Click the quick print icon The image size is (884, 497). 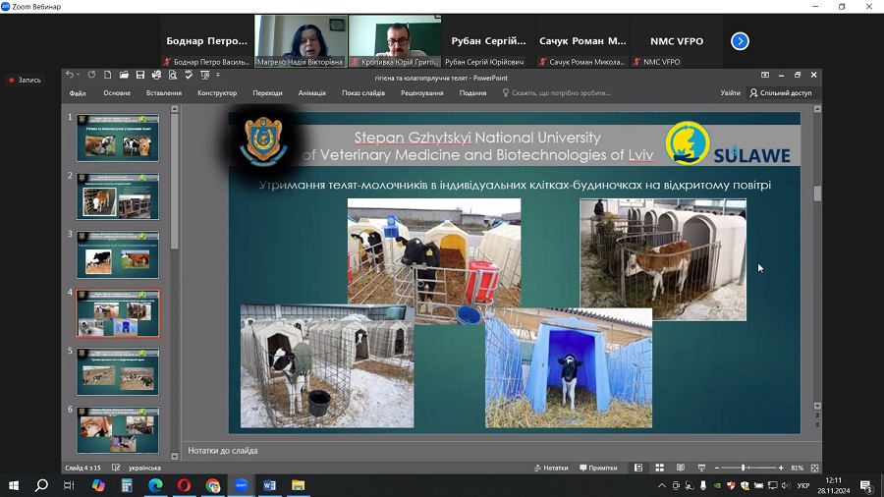157,75
